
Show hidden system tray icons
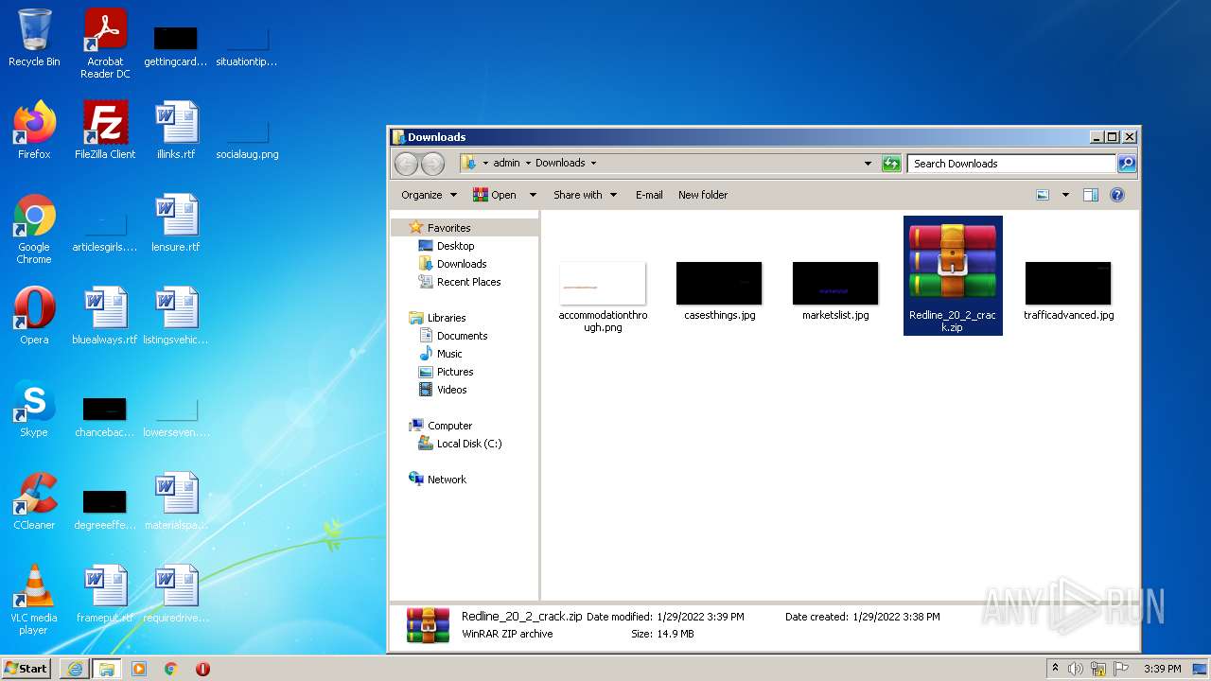(x=1055, y=669)
